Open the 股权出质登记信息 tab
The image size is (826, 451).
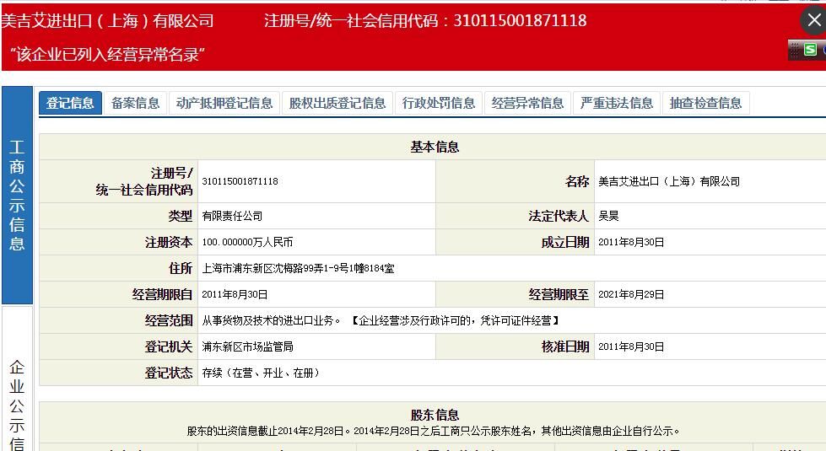tap(337, 103)
